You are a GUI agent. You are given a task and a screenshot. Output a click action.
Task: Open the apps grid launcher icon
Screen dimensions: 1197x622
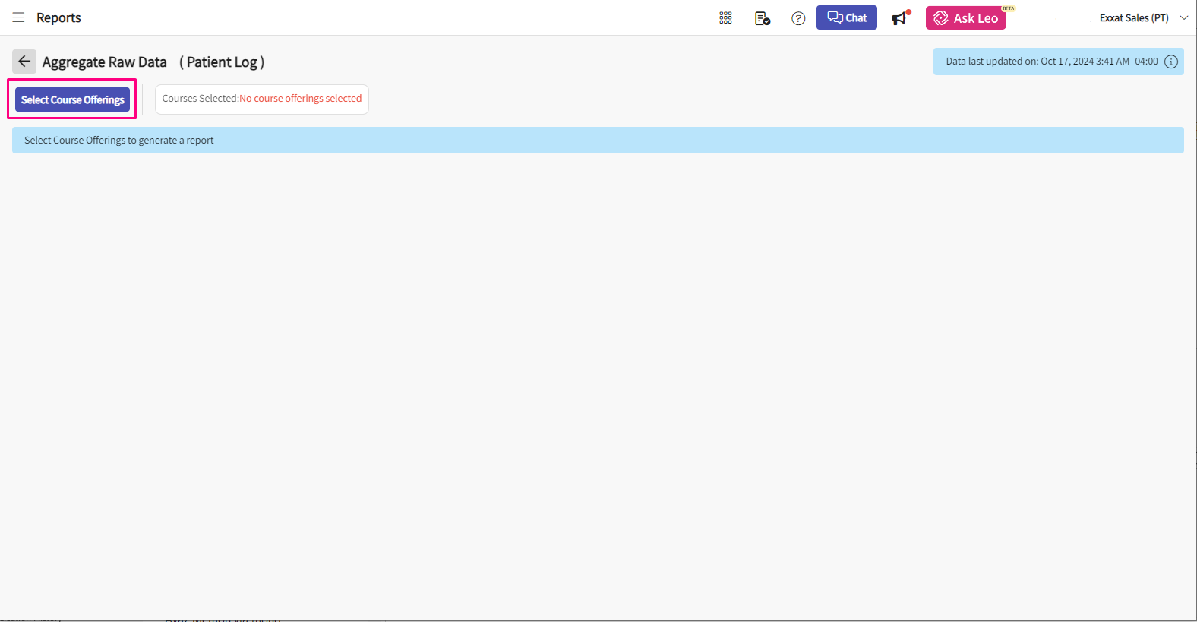[x=725, y=18]
